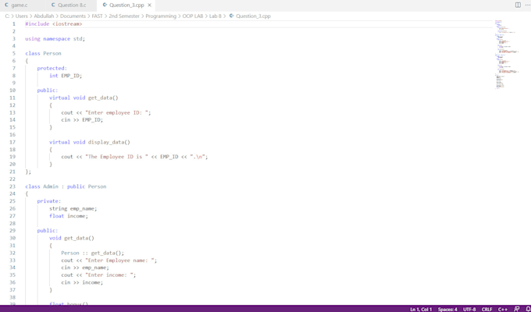Click the C file icon on game.c tab
531x312 pixels.
[x=6, y=5]
